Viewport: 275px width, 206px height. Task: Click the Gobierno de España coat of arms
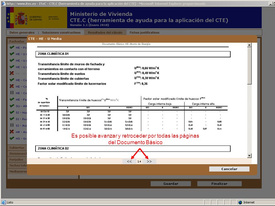click(x=21, y=18)
